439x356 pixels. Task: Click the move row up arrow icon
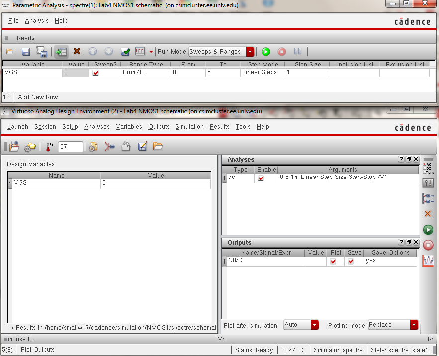(93, 51)
